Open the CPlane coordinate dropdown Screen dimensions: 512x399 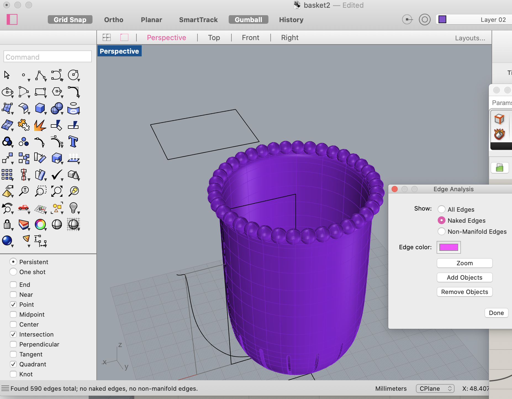tap(435, 389)
